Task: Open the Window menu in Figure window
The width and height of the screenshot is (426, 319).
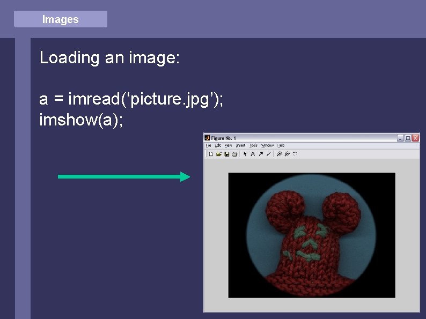Action: pyautogui.click(x=267, y=145)
